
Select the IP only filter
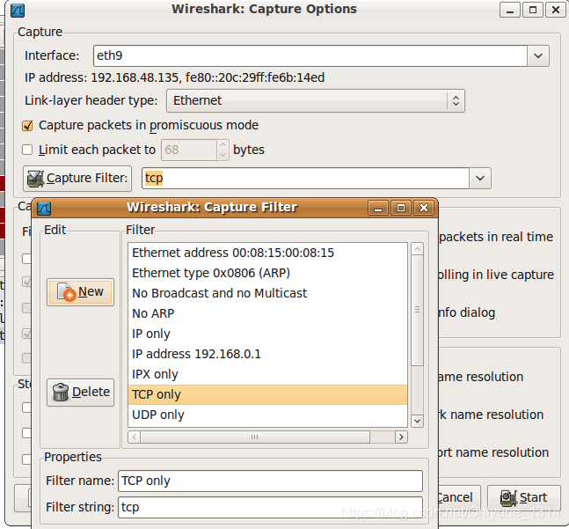(x=268, y=334)
